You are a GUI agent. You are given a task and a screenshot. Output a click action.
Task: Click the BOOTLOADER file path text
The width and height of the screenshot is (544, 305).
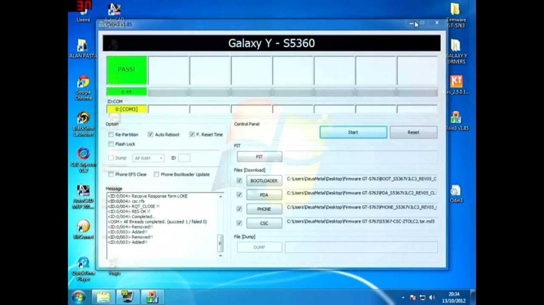(x=362, y=179)
